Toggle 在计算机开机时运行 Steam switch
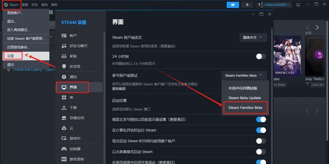The height and width of the screenshot is (164, 329). [x=261, y=130]
